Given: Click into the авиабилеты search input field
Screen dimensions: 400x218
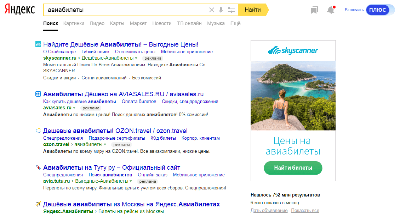Looking at the screenshot, I should (124, 10).
